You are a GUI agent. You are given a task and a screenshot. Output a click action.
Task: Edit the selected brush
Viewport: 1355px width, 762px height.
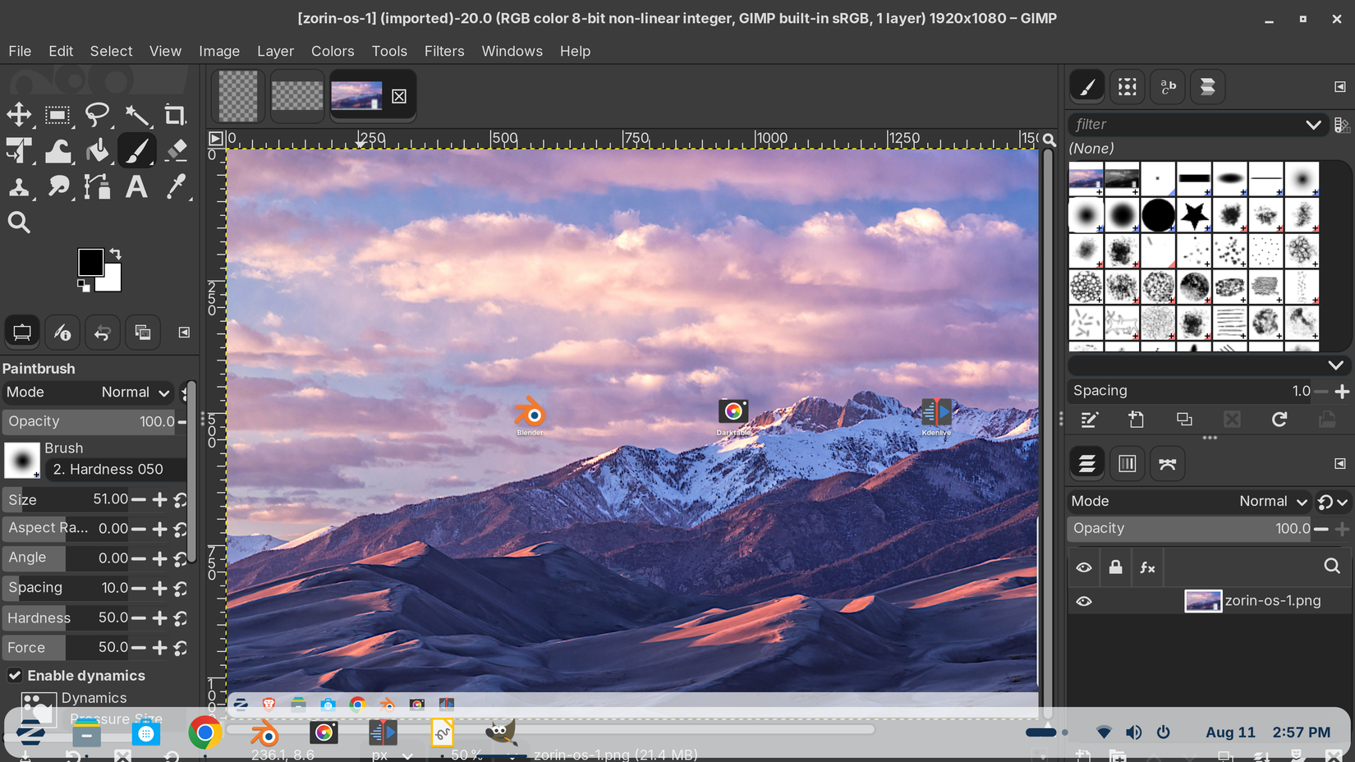coord(1089,420)
